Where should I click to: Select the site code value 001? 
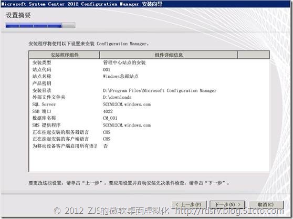pyautogui.click(x=107, y=70)
